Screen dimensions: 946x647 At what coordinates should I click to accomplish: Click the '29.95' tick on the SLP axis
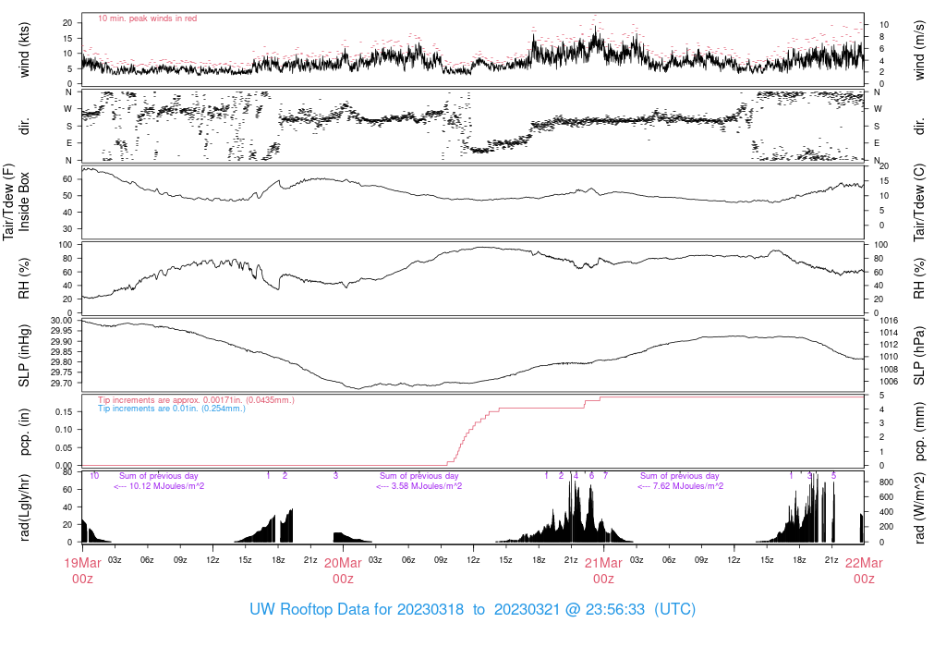62,331
